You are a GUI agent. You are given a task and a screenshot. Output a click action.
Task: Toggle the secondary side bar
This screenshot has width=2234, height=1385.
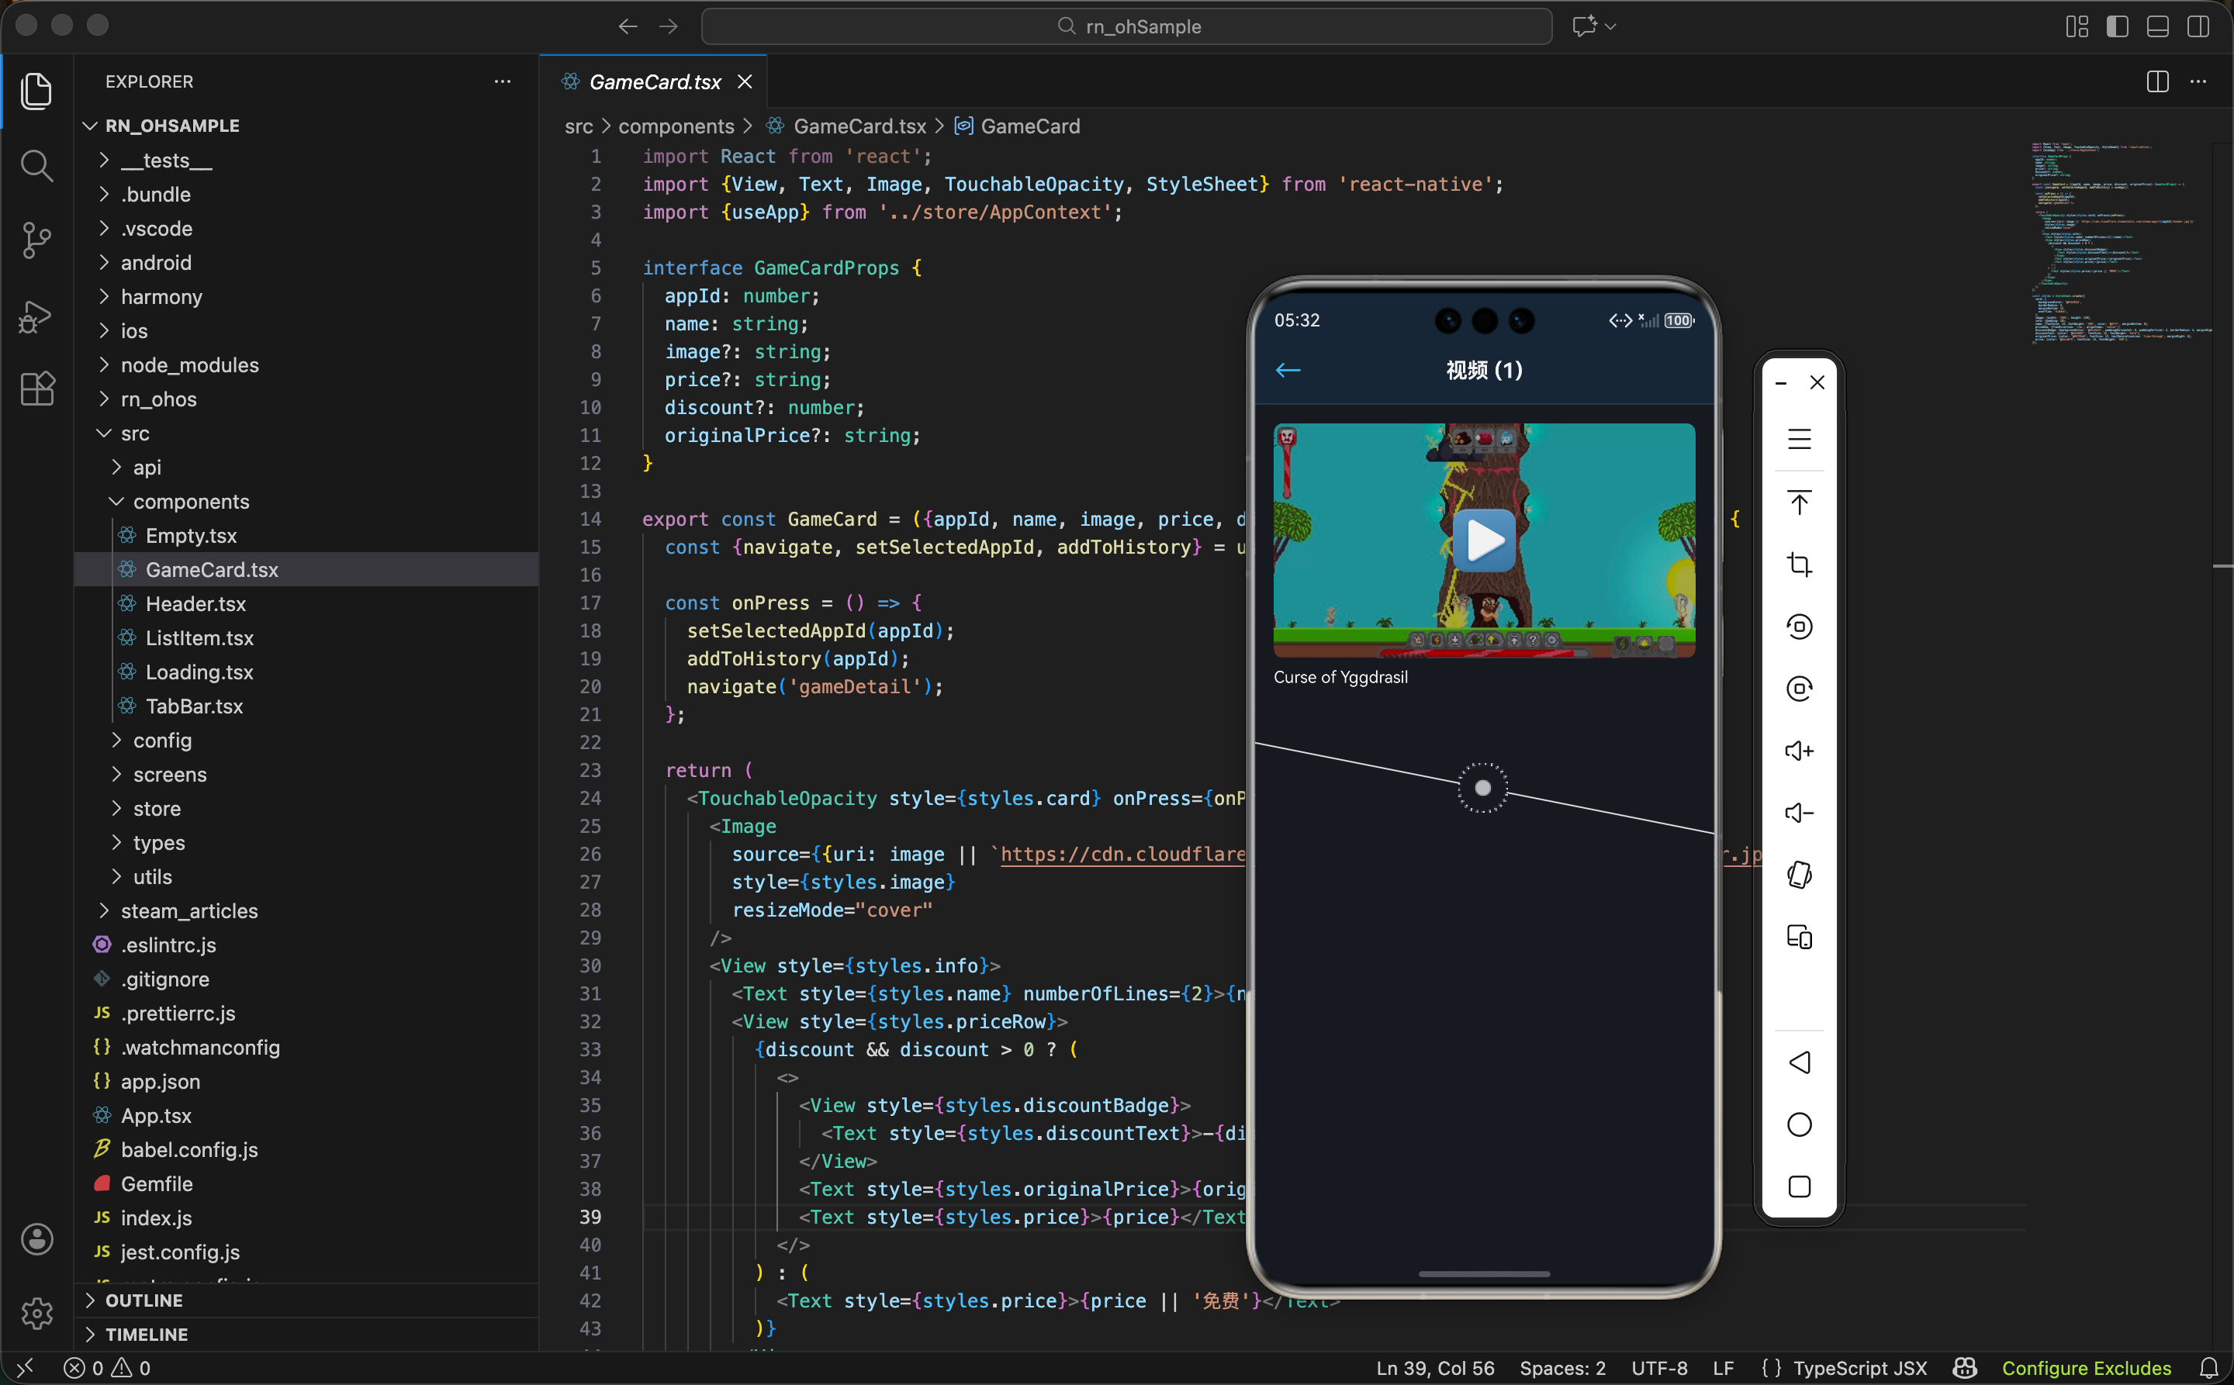(x=2198, y=26)
